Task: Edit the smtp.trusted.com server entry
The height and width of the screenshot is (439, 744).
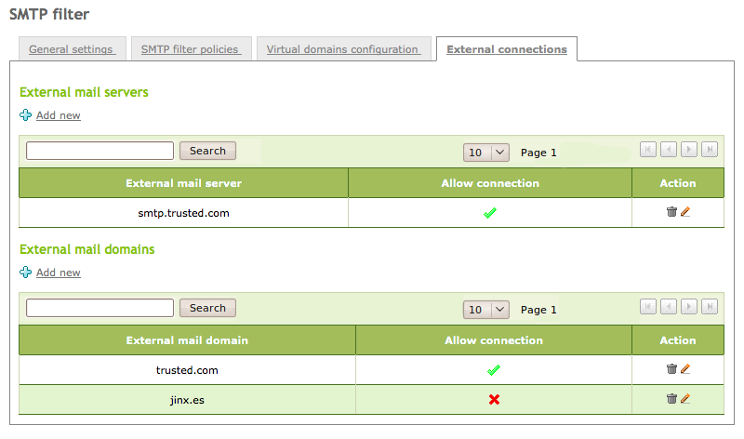Action: click(x=685, y=212)
